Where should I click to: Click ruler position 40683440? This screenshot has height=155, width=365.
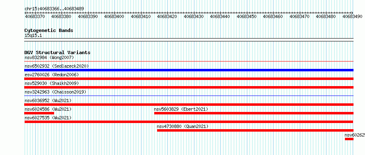(x=220, y=16)
